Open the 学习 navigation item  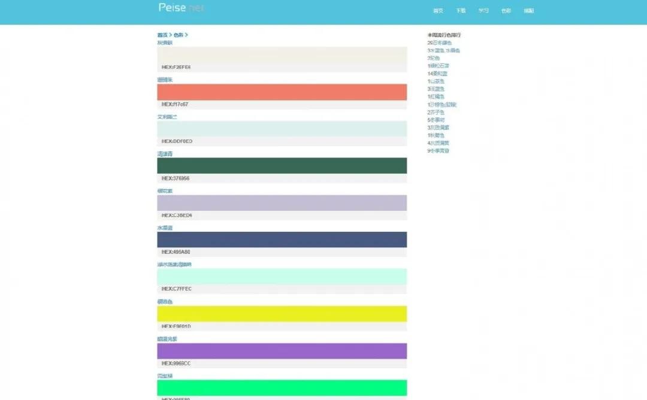483,11
